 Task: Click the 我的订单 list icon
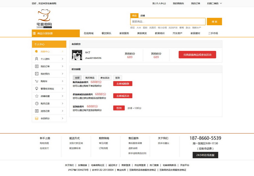[x=37, y=66]
